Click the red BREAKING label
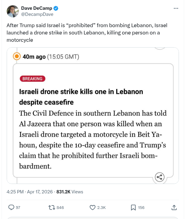The width and height of the screenshot is (185, 219). click(x=33, y=79)
